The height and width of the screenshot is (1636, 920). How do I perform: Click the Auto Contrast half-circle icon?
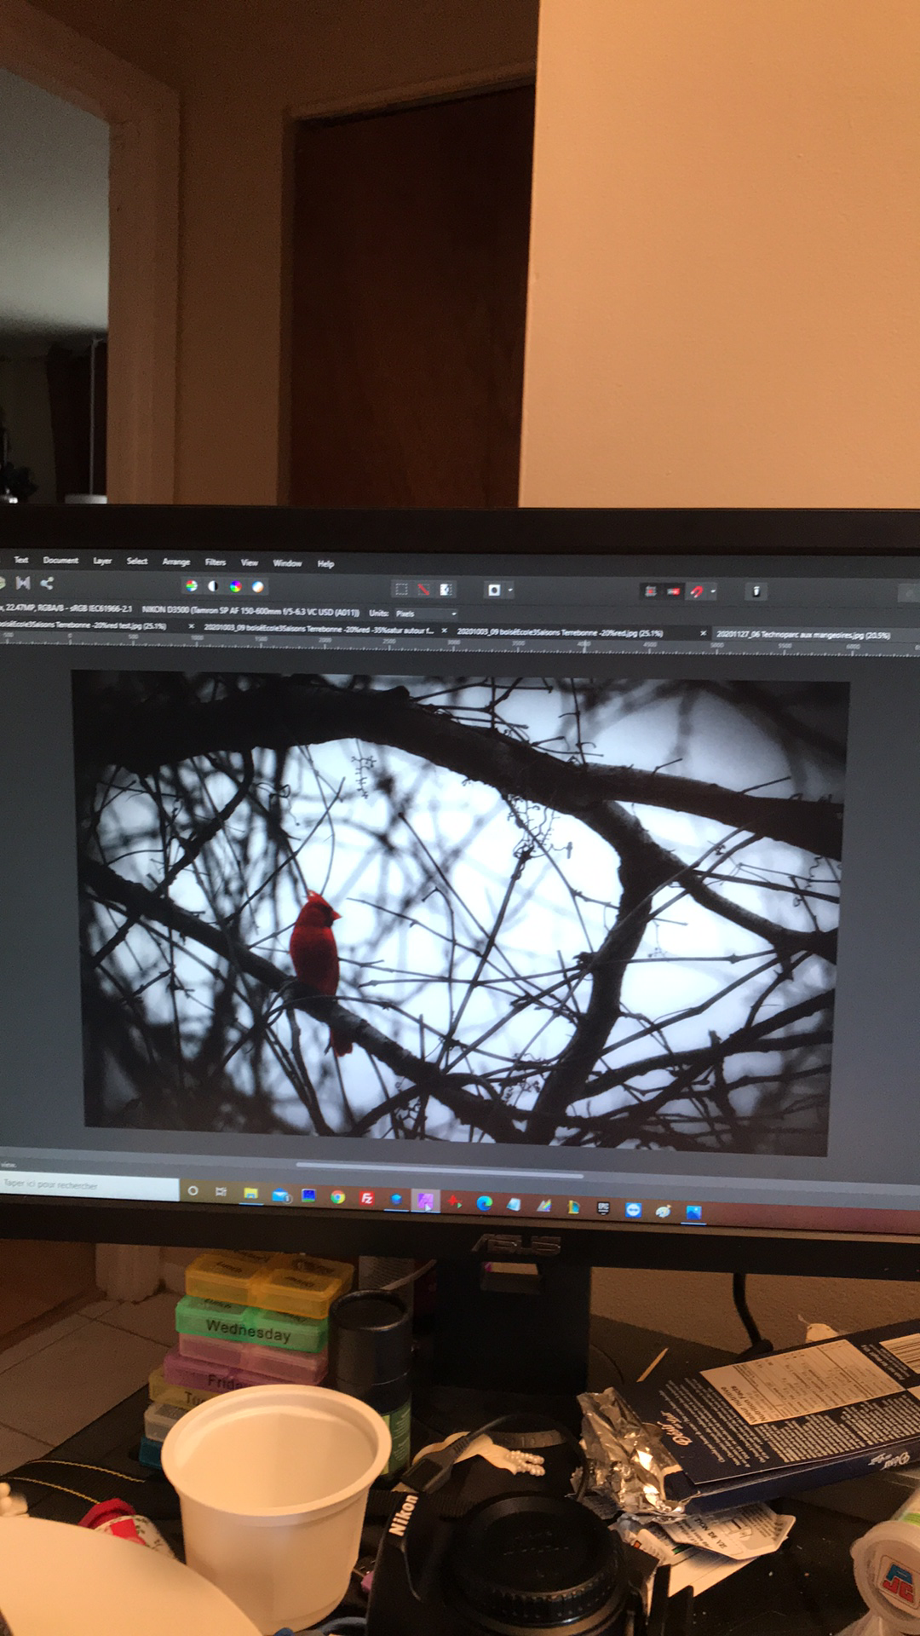(213, 585)
